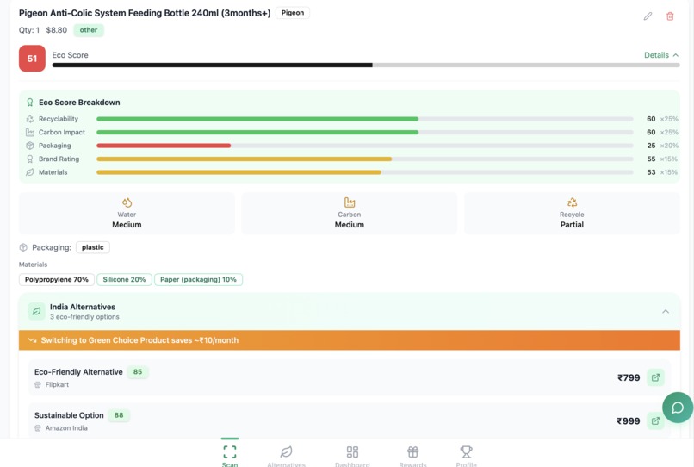The width and height of the screenshot is (694, 467).
Task: Click the Recycle card icon
Action: point(572,202)
